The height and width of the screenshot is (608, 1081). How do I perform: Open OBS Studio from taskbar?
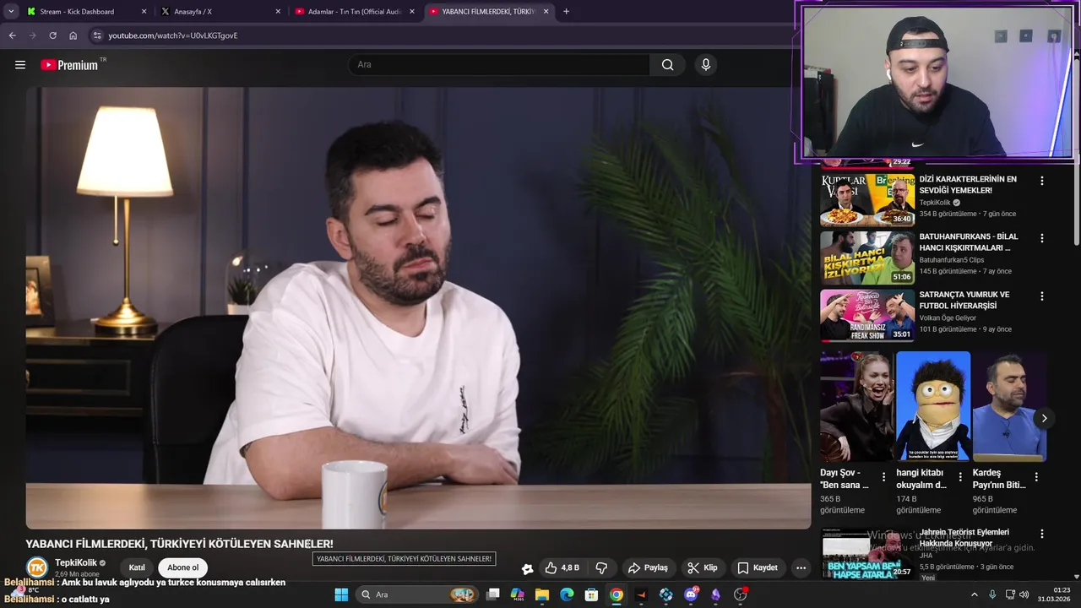741,594
